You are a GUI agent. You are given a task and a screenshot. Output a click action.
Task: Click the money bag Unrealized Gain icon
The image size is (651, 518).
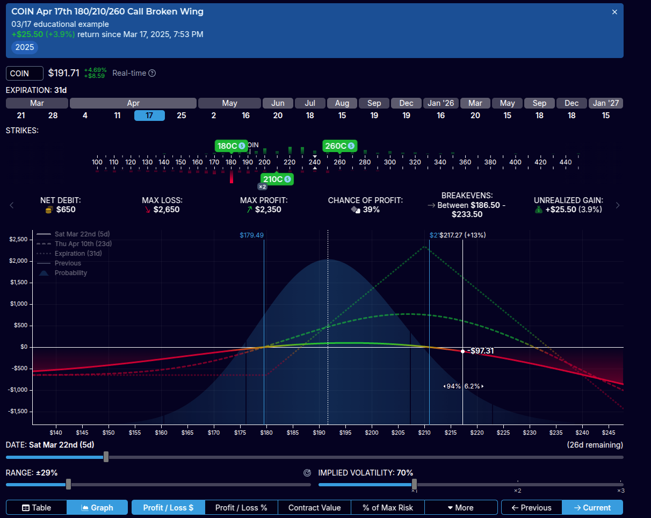(x=538, y=210)
